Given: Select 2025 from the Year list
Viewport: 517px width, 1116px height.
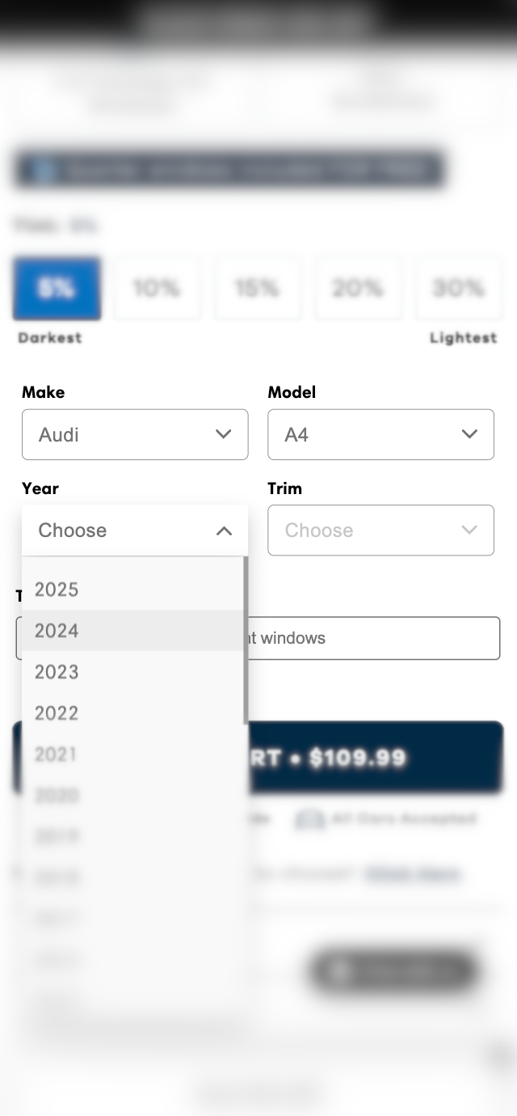Looking at the screenshot, I should (x=57, y=590).
